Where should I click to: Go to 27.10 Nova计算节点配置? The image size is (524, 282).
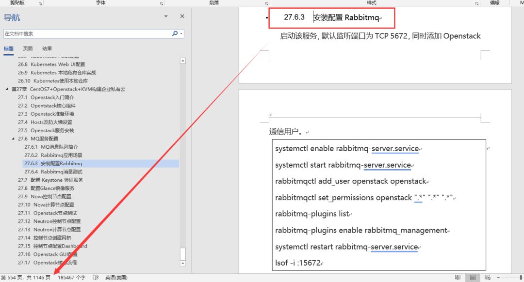pyautogui.click(x=46, y=204)
